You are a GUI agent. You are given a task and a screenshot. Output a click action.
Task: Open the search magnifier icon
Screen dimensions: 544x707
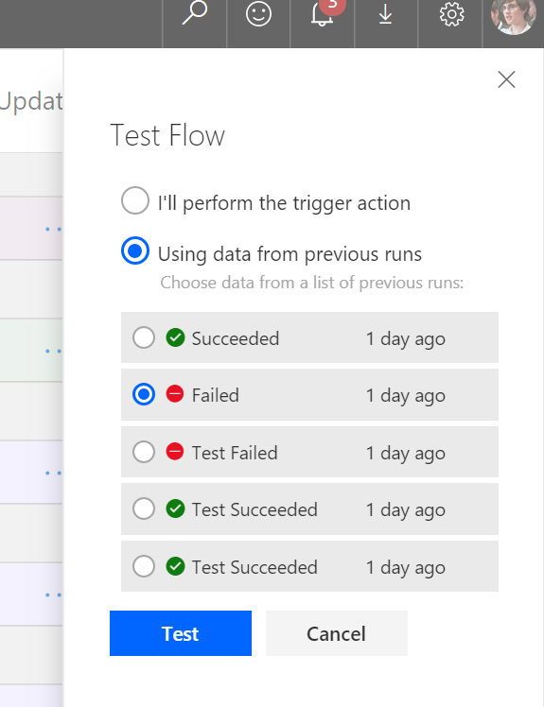point(195,13)
